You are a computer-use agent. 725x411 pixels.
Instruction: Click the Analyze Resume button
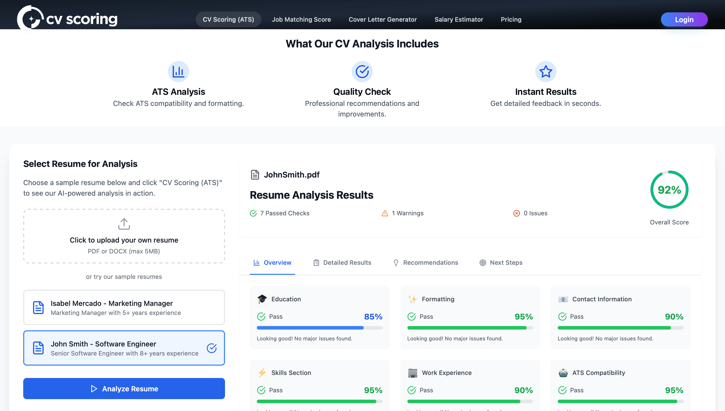click(x=124, y=389)
